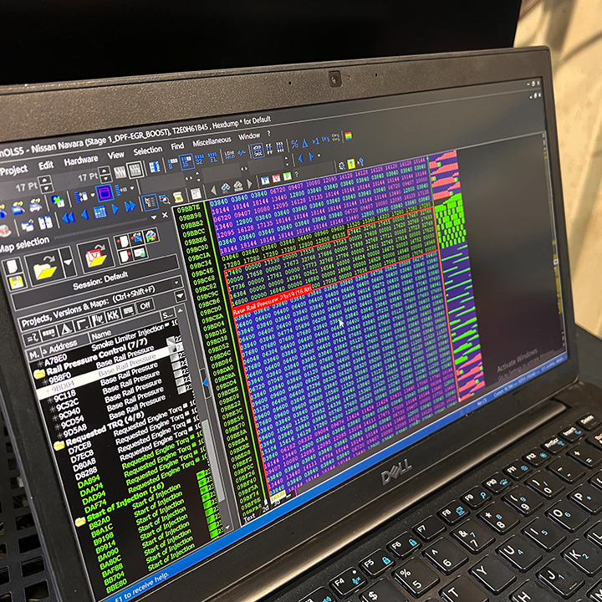The height and width of the screenshot is (602, 602).
Task: Click the map selection rainbow chart icon
Action: tap(150, 236)
